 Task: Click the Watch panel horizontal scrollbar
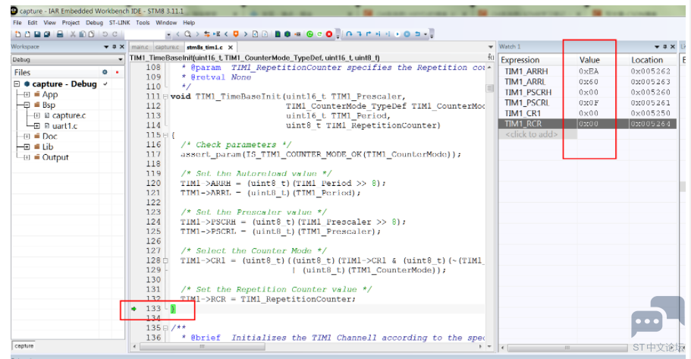[567, 348]
